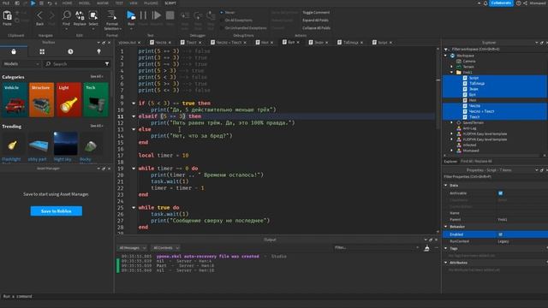Click the Step Out debugger icon
This screenshot has height=308, width=548.
pyautogui.click(x=211, y=15)
